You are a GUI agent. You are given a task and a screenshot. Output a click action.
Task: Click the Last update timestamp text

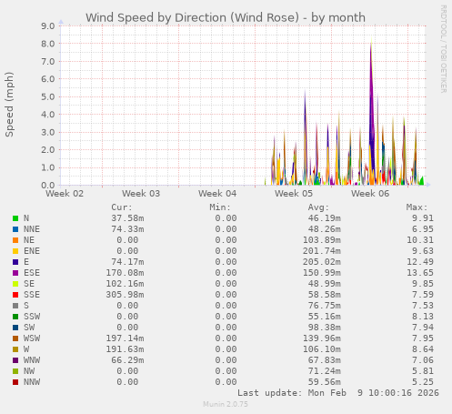(338, 393)
